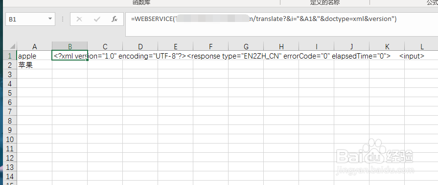
Task: Select column K header
Action: pos(387,46)
